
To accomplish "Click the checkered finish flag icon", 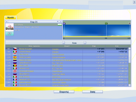I will (x=129, y=23).
